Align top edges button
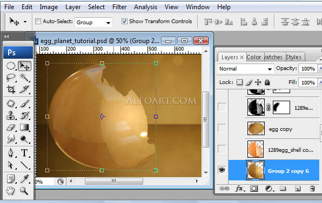Screen dimensions: 322x203 208,22
